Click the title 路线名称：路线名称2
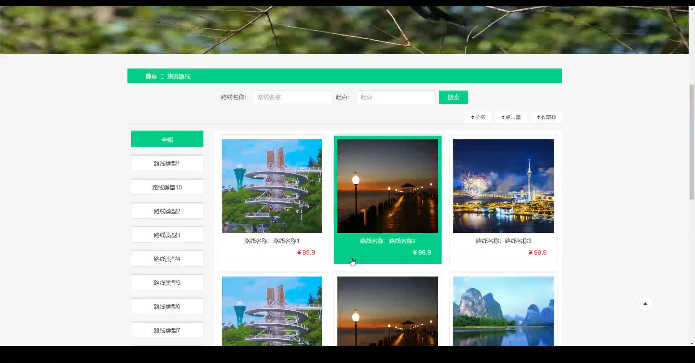Screen dimensions: 695x363 pos(388,241)
